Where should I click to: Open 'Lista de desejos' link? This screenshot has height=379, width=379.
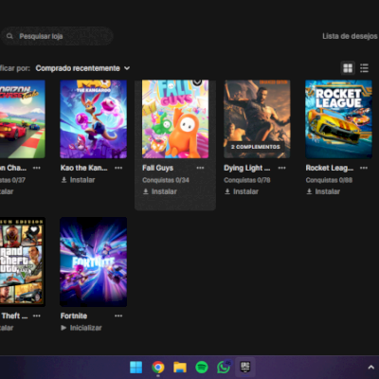tap(350, 36)
